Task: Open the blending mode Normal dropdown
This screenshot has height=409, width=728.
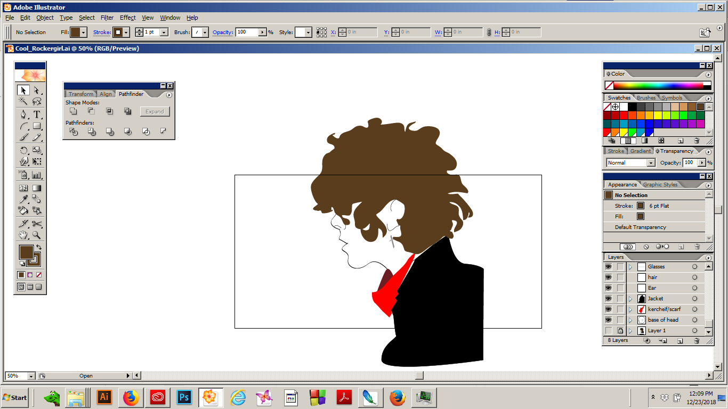Action: coord(651,163)
